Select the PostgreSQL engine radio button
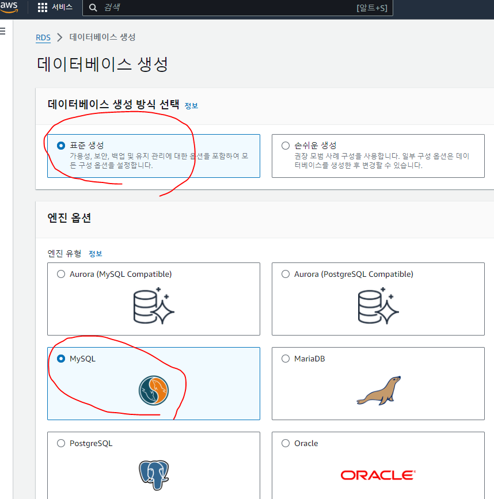This screenshot has height=499, width=494. click(x=61, y=443)
